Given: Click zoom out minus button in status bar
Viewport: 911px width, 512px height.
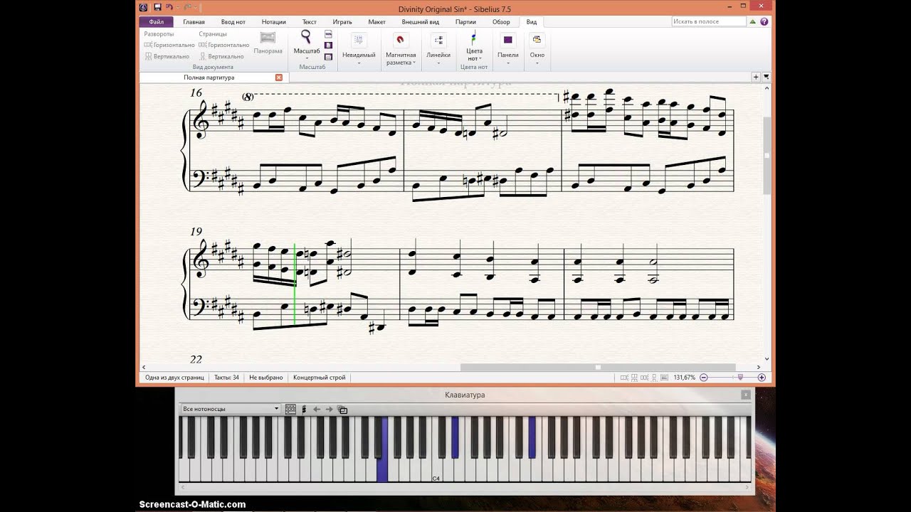Looking at the screenshot, I should coord(704,378).
